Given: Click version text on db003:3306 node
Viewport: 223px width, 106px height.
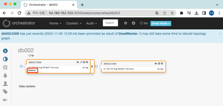Looking at the screenshot, I should coord(119,69).
